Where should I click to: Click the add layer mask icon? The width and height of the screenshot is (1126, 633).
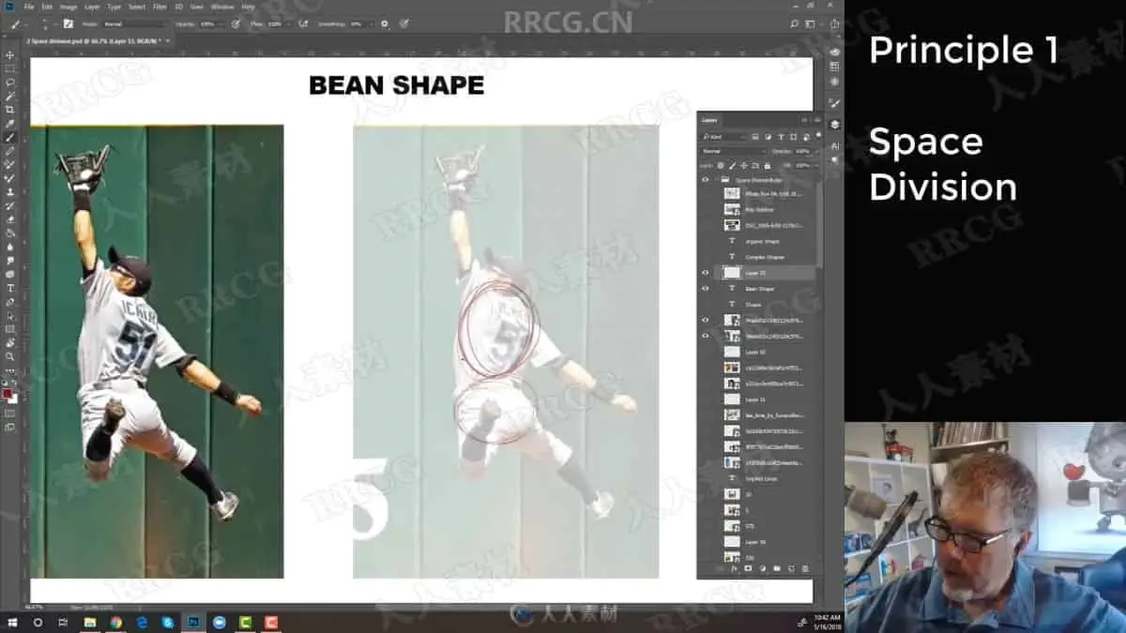point(748,568)
